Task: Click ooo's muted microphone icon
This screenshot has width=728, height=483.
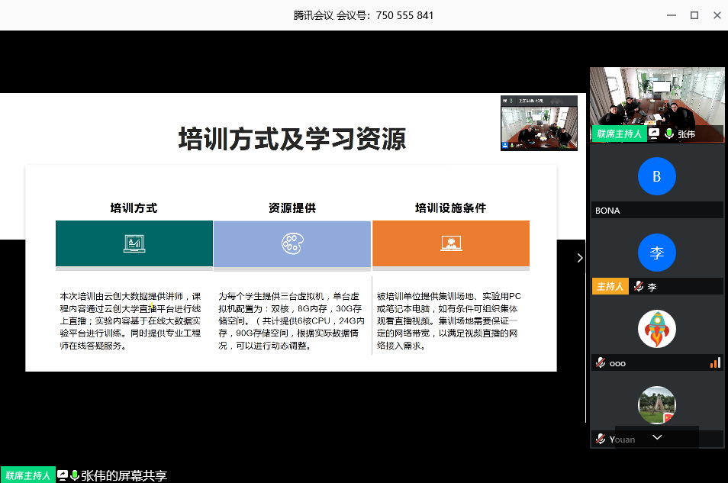Action: coord(601,363)
